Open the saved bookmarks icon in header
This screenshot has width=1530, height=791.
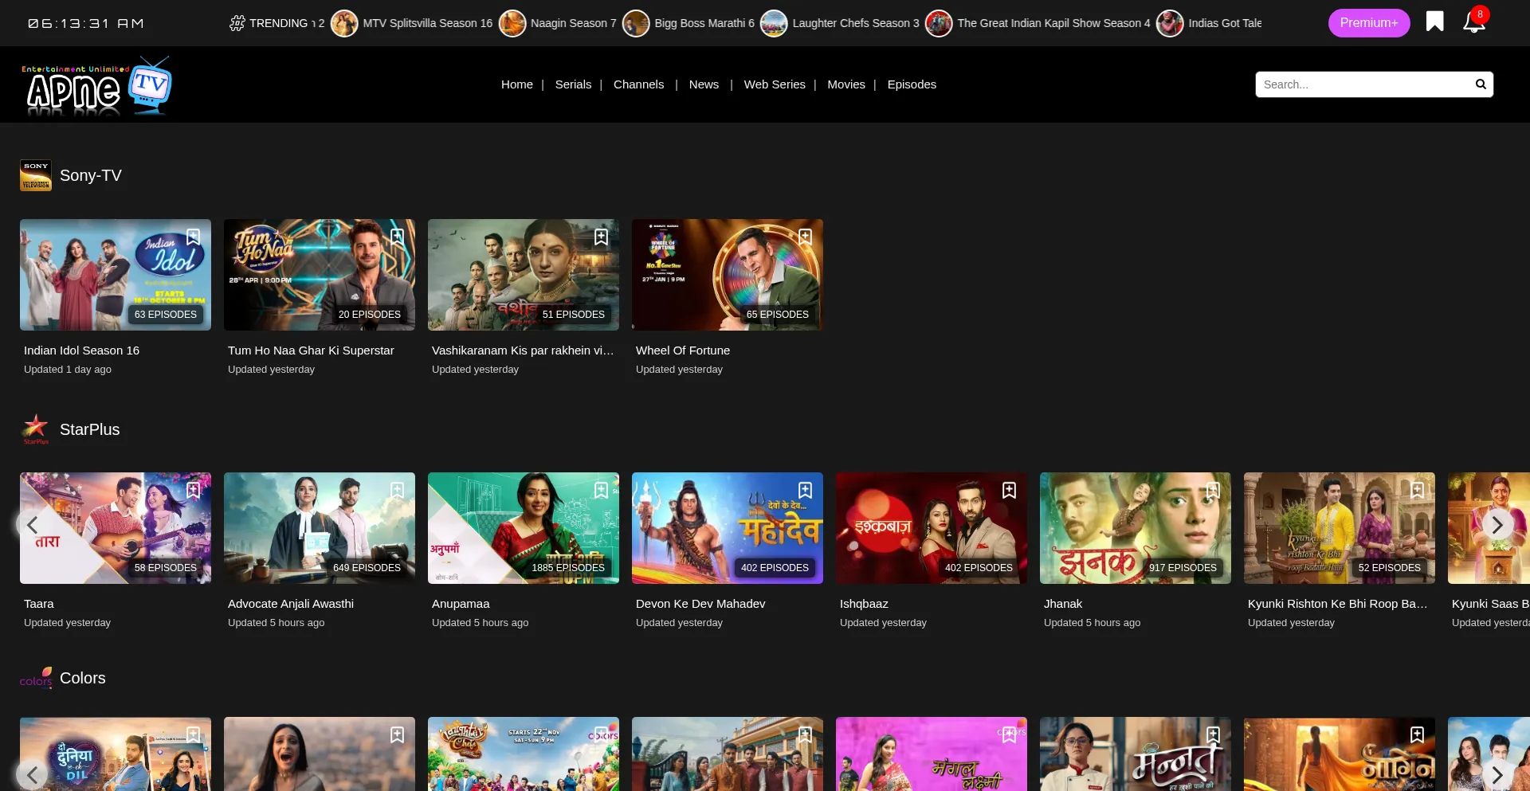click(x=1434, y=22)
